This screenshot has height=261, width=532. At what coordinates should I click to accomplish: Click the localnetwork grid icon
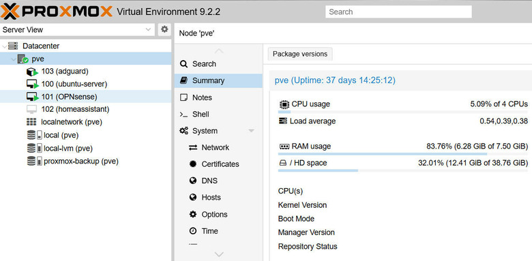pos(31,122)
